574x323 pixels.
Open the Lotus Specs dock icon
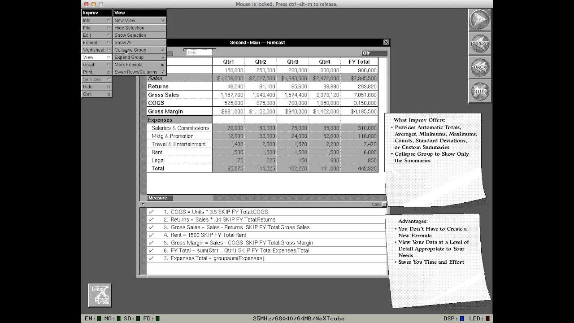(100, 295)
